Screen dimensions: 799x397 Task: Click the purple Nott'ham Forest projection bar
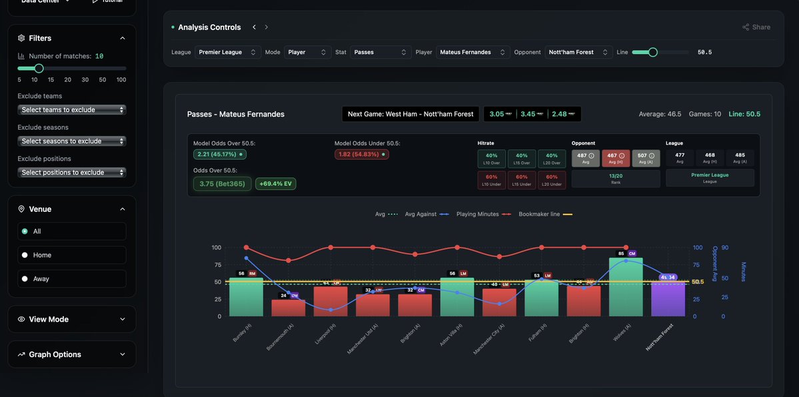coord(668,299)
